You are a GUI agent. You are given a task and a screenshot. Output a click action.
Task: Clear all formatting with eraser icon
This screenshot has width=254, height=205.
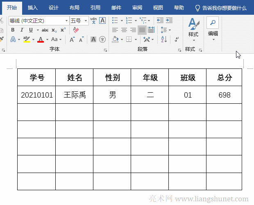(76, 30)
